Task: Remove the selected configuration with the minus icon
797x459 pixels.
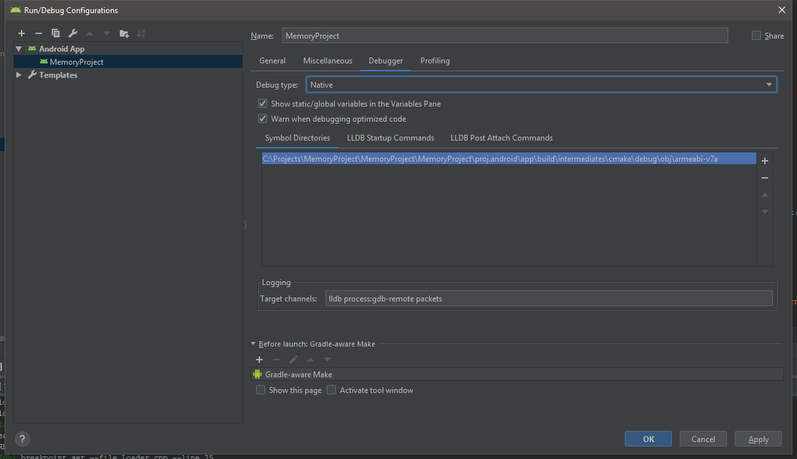Action: click(x=39, y=33)
